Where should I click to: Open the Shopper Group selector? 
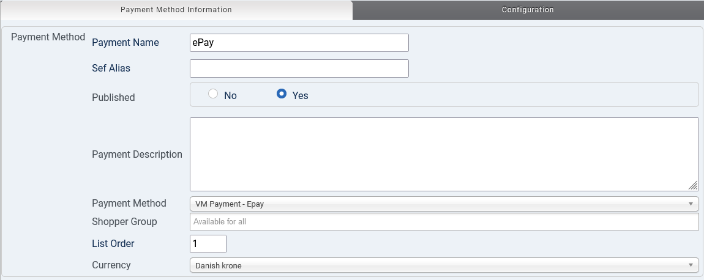pos(444,221)
